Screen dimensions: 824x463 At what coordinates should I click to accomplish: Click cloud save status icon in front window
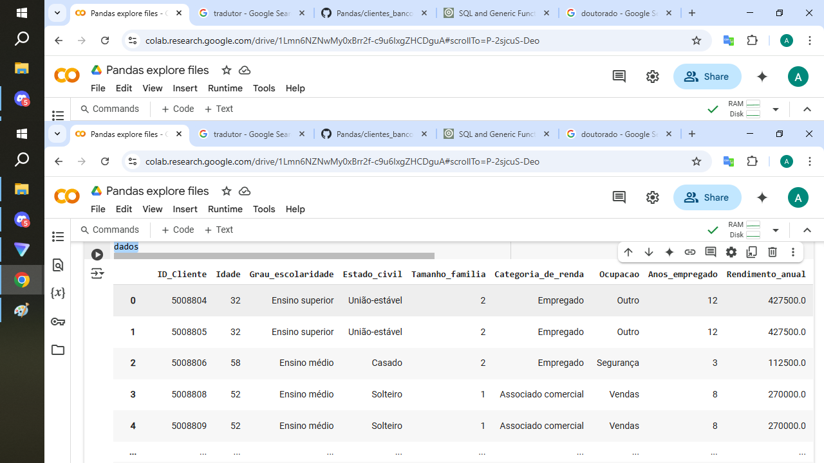pyautogui.click(x=245, y=191)
